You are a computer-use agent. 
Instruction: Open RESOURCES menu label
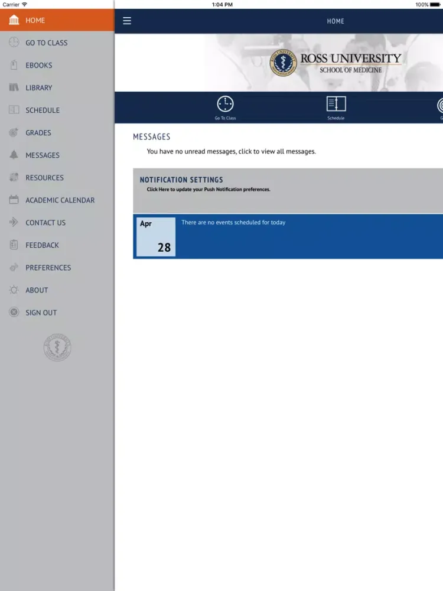coord(44,177)
